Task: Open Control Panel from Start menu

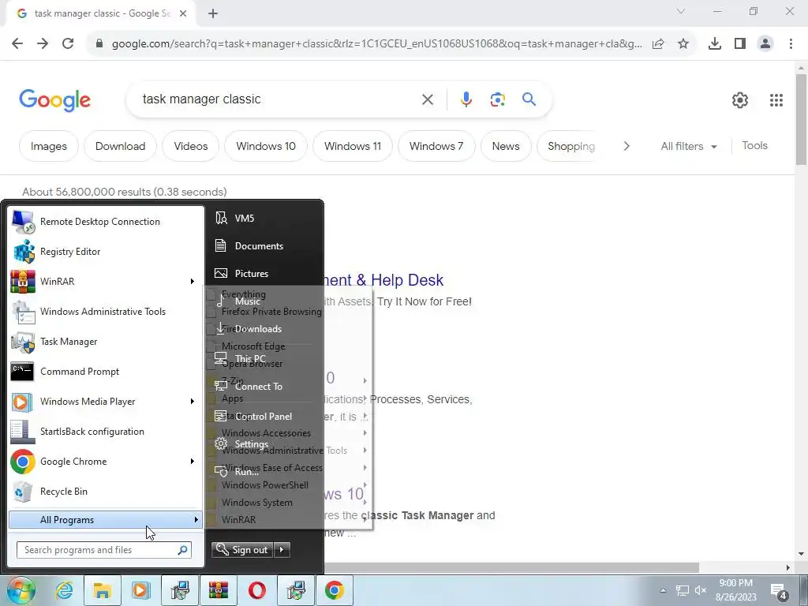Action: coord(265,416)
